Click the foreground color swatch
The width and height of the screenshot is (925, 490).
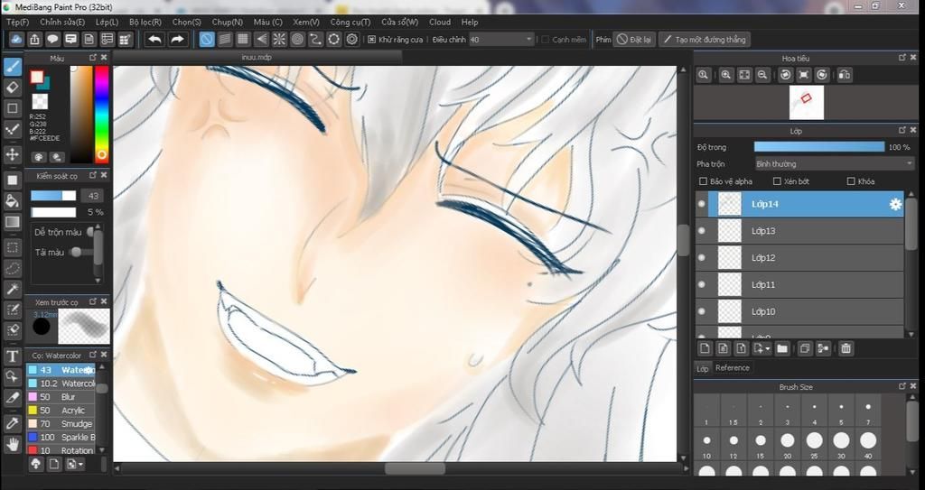click(x=37, y=78)
